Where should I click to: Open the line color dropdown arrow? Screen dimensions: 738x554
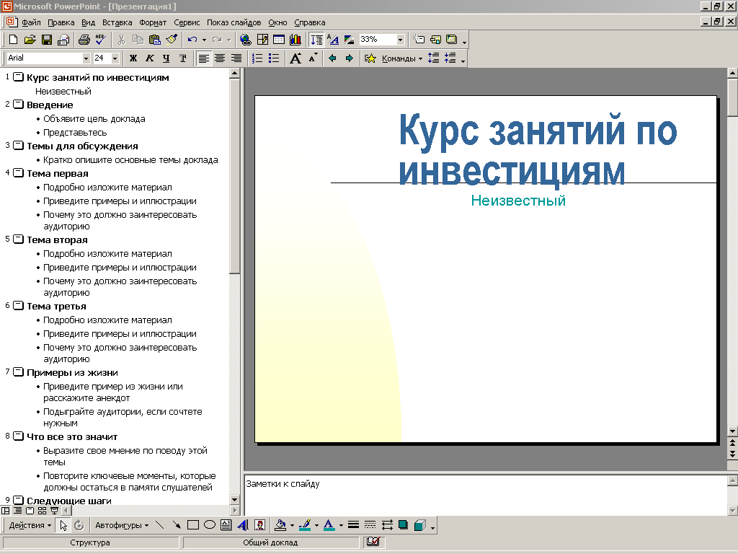316,525
